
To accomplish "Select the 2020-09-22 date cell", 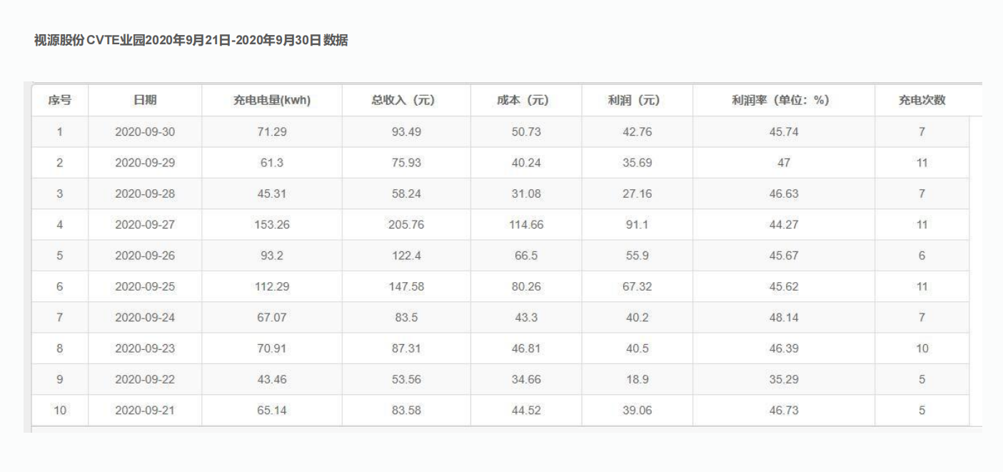I will click(x=145, y=380).
